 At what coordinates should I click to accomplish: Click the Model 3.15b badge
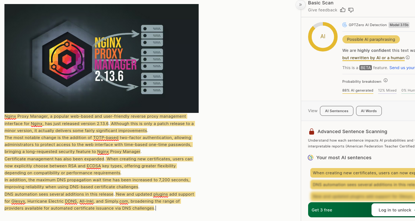coord(399,25)
